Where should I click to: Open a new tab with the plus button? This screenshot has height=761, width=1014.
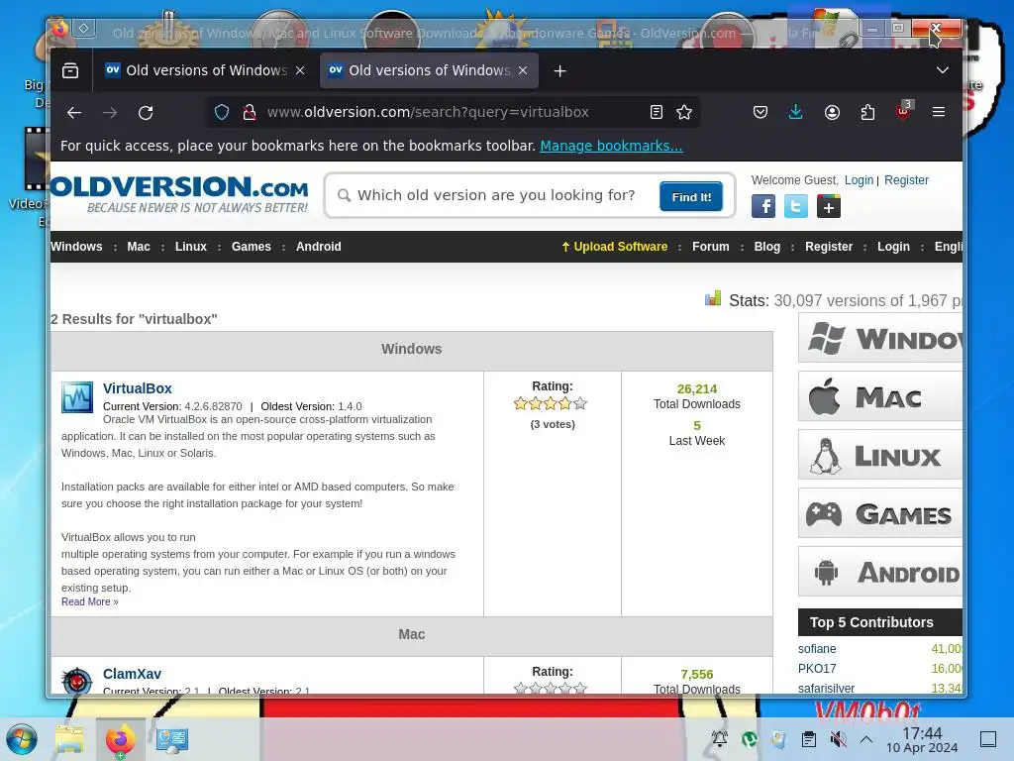pos(560,71)
